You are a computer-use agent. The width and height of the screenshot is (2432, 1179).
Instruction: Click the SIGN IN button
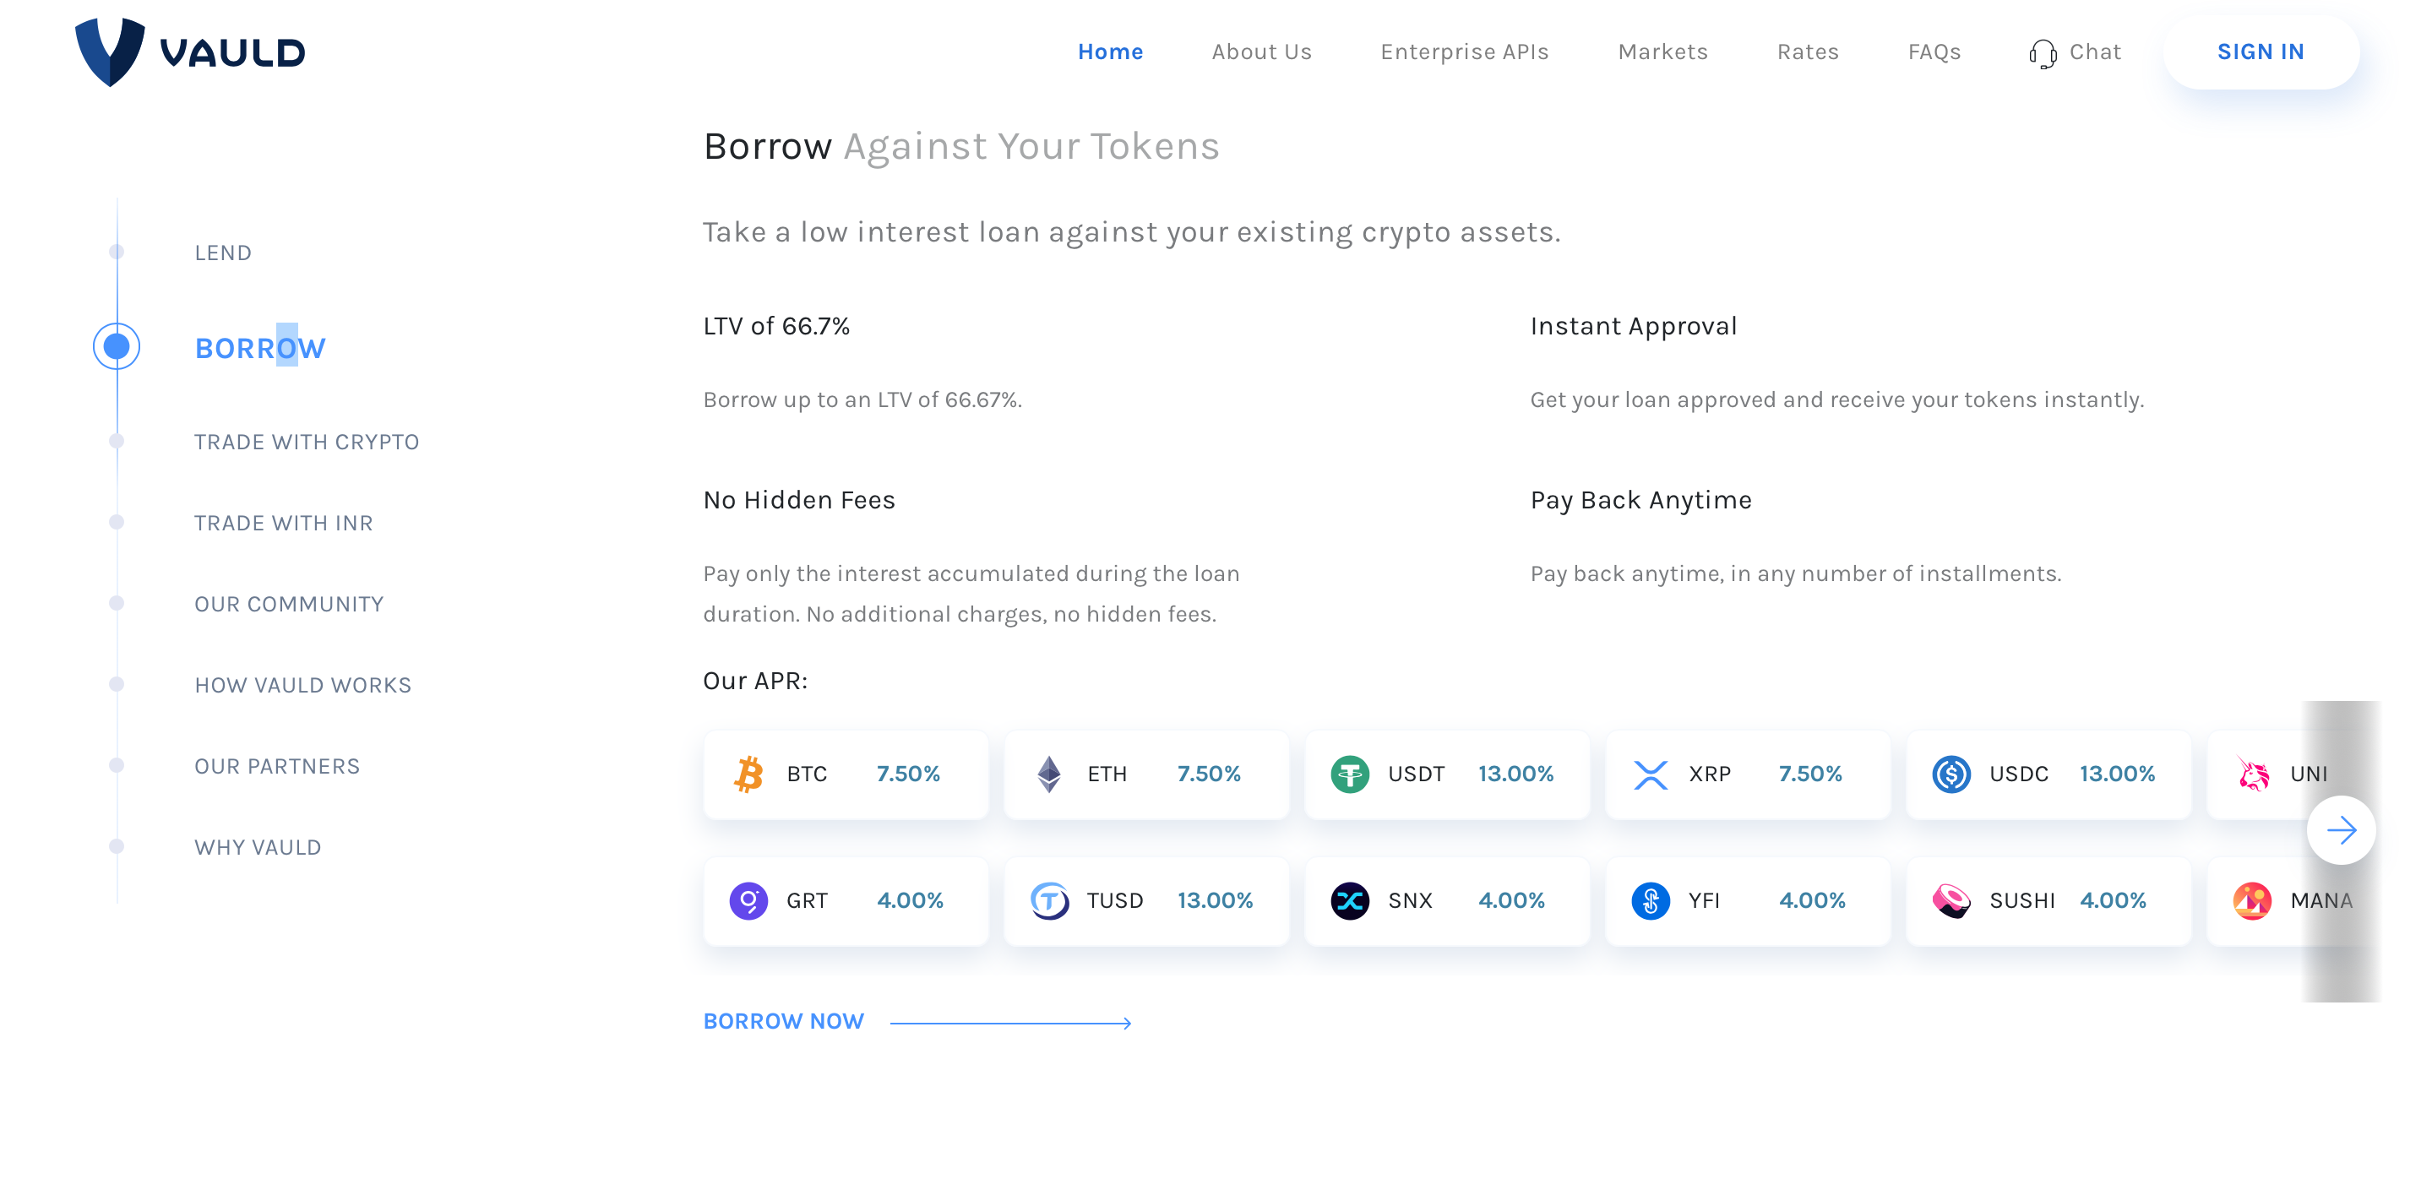coord(2261,52)
